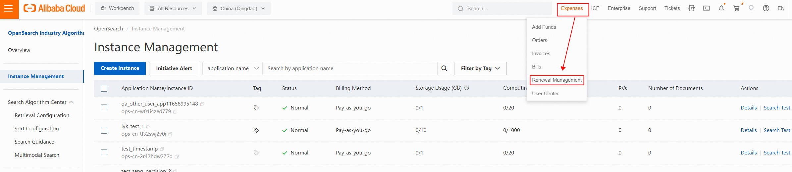Screen dimensions: 792x172
Task: Select Orders from Expenses menu
Action: click(x=539, y=40)
